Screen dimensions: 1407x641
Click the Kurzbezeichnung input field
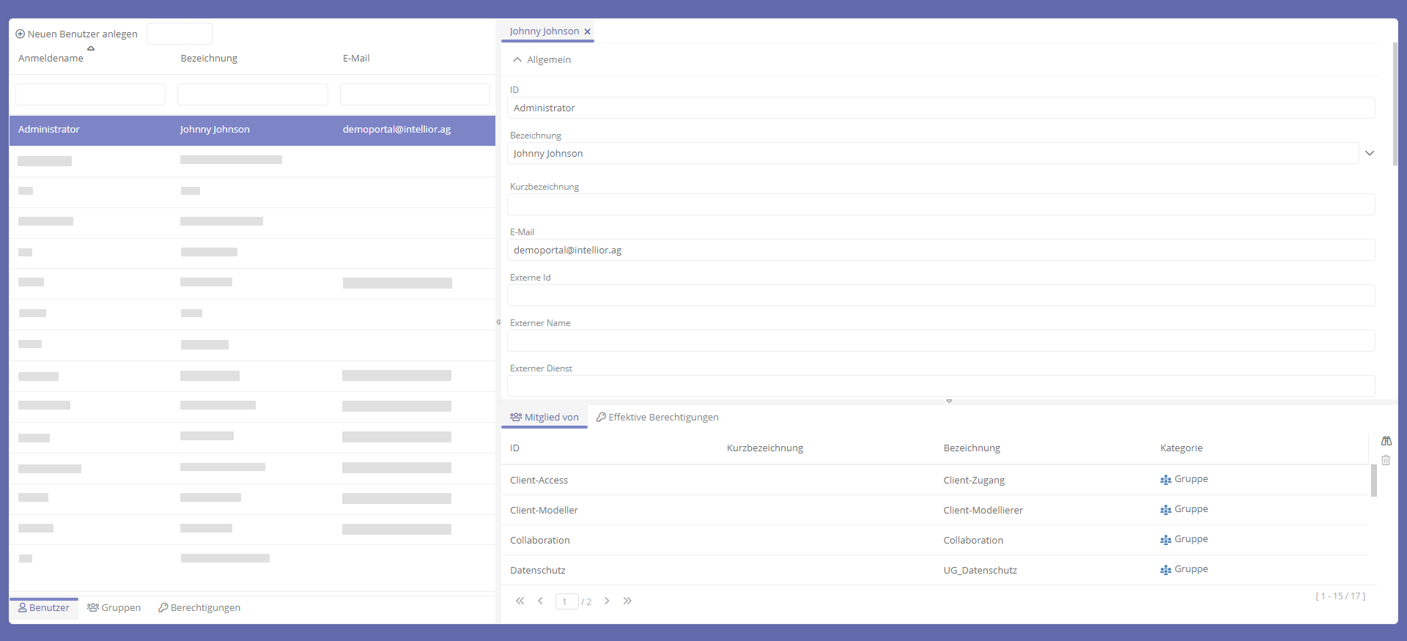click(x=941, y=204)
